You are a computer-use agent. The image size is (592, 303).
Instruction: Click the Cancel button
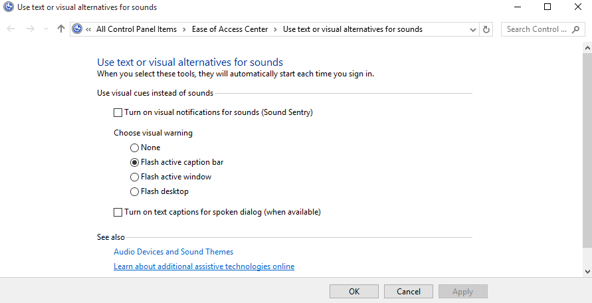point(409,291)
